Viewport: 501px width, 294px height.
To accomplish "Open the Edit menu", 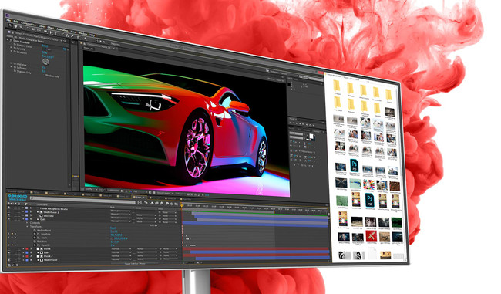I will click(16, 22).
